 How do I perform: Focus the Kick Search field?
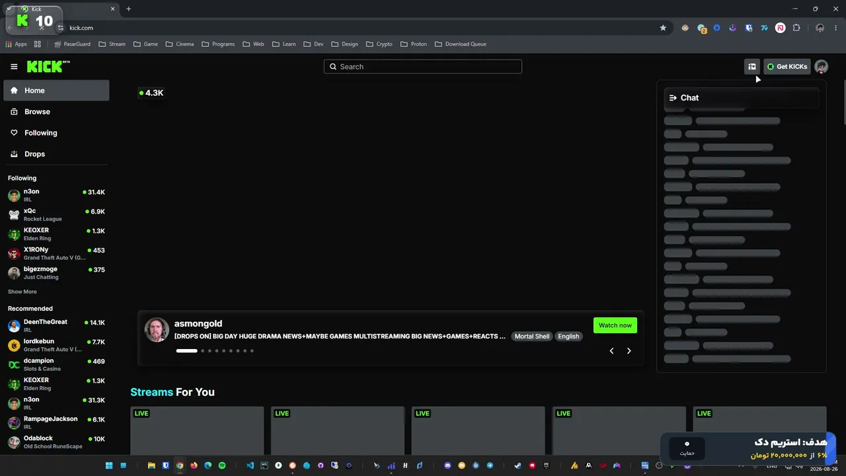(x=423, y=67)
